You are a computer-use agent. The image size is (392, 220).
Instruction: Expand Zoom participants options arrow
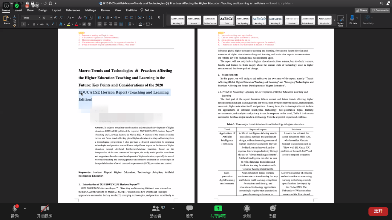coord(173,208)
